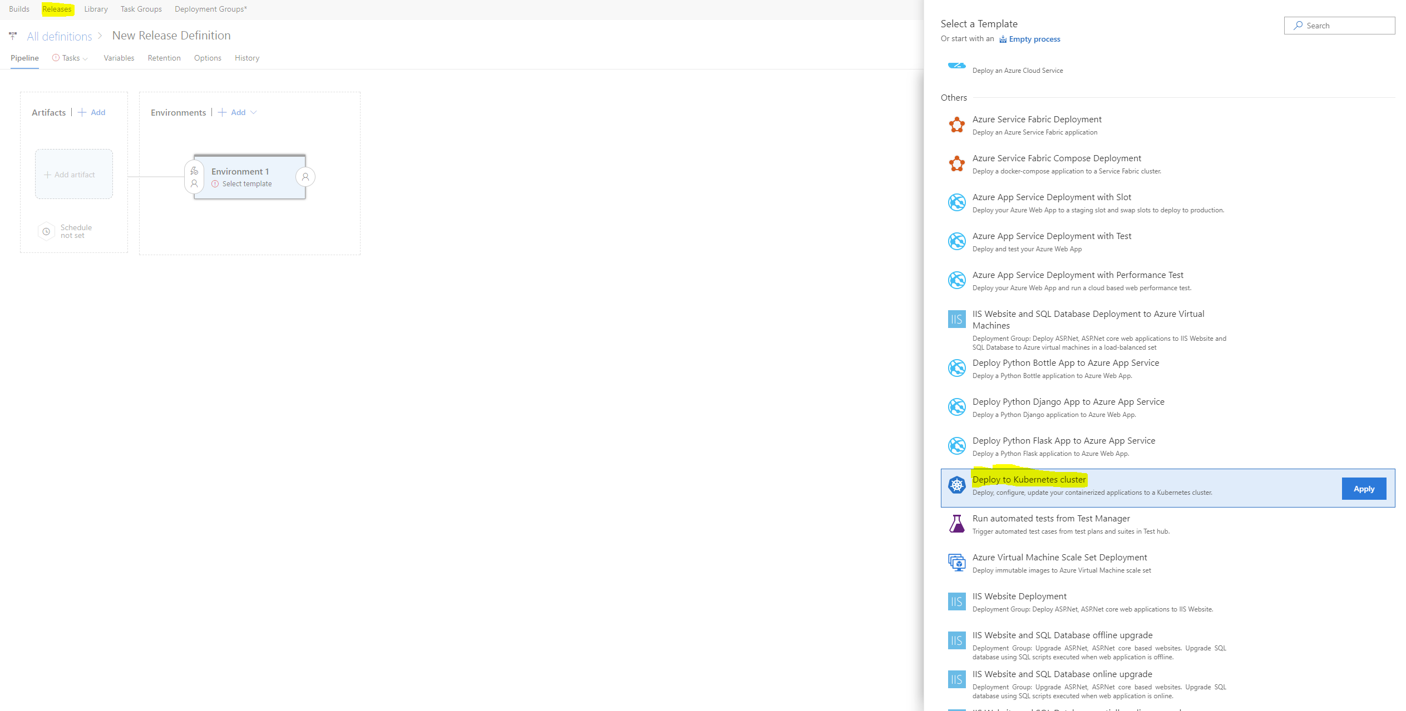Select Deploy an Azure Cloud Service text
The image size is (1406, 711).
coord(1017,71)
